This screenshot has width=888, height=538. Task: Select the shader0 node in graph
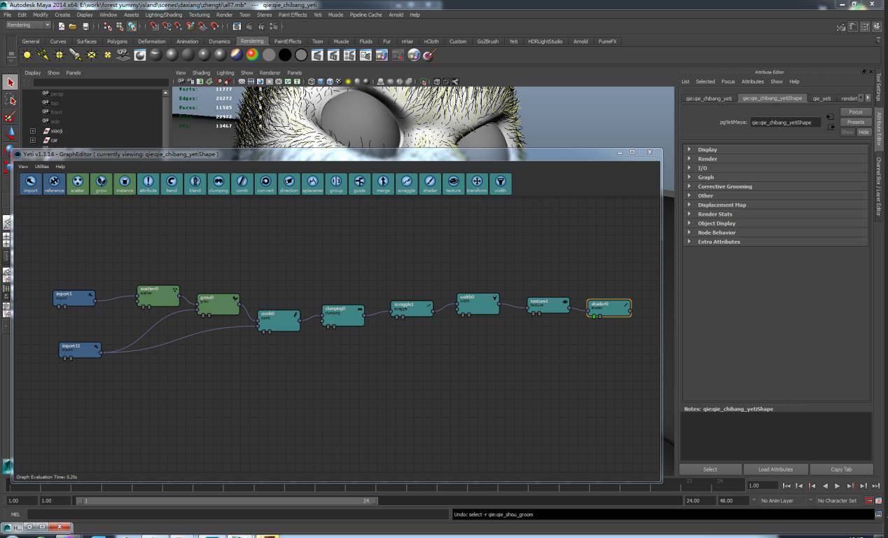(609, 308)
